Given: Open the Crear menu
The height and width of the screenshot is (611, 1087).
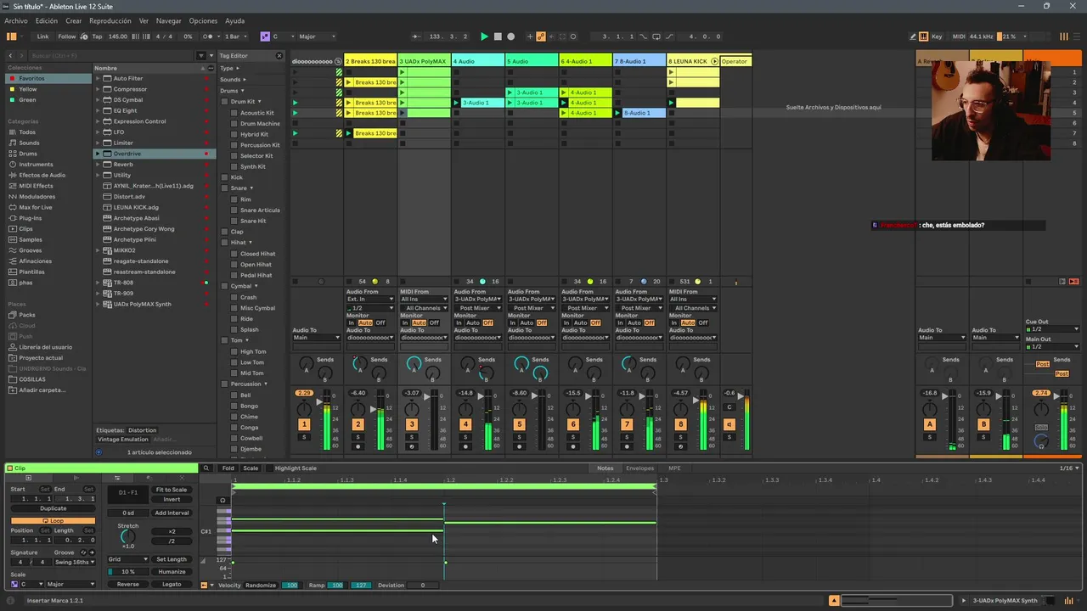Looking at the screenshot, I should tap(74, 20).
